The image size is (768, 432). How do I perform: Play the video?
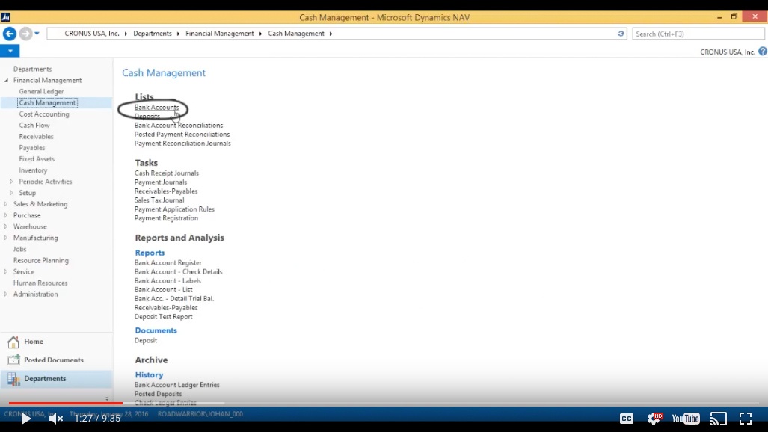pyautogui.click(x=25, y=419)
